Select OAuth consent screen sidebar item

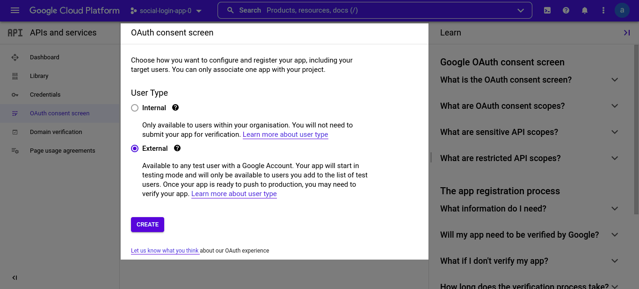coord(60,113)
